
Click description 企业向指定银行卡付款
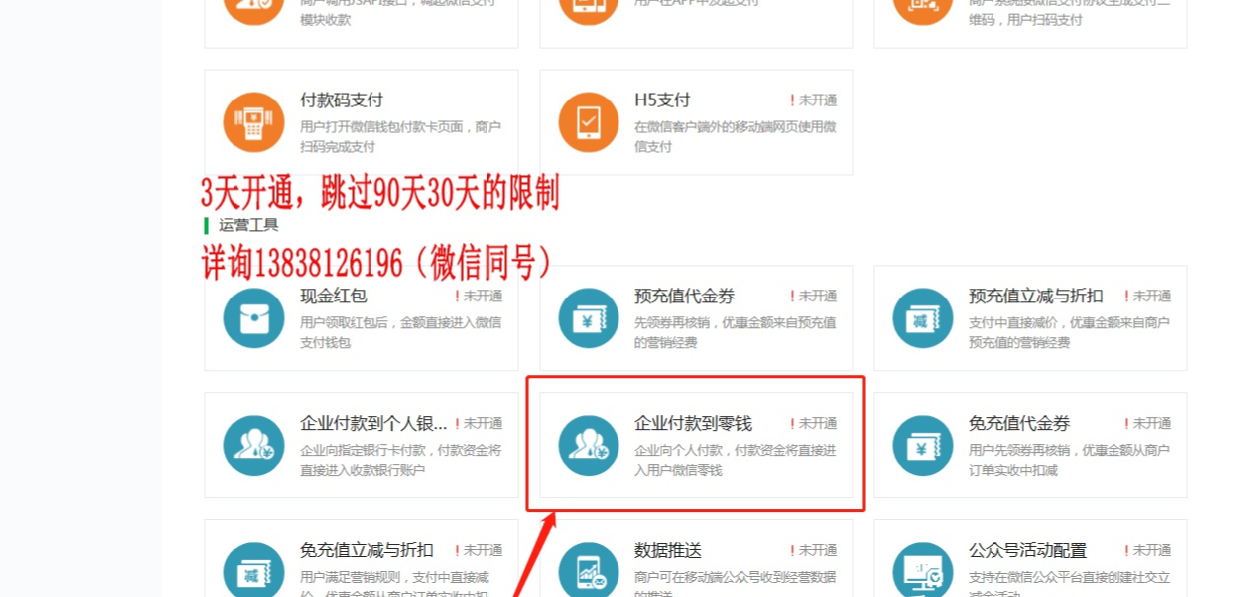pyautogui.click(x=400, y=460)
